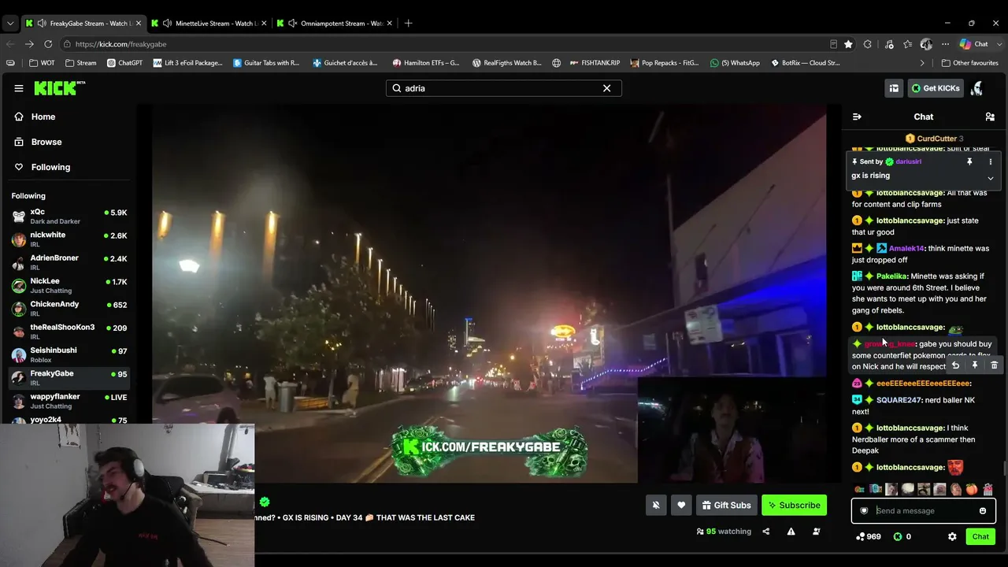Send the message with the Chat button
Viewport: 1008px width, 567px height.
(980, 536)
